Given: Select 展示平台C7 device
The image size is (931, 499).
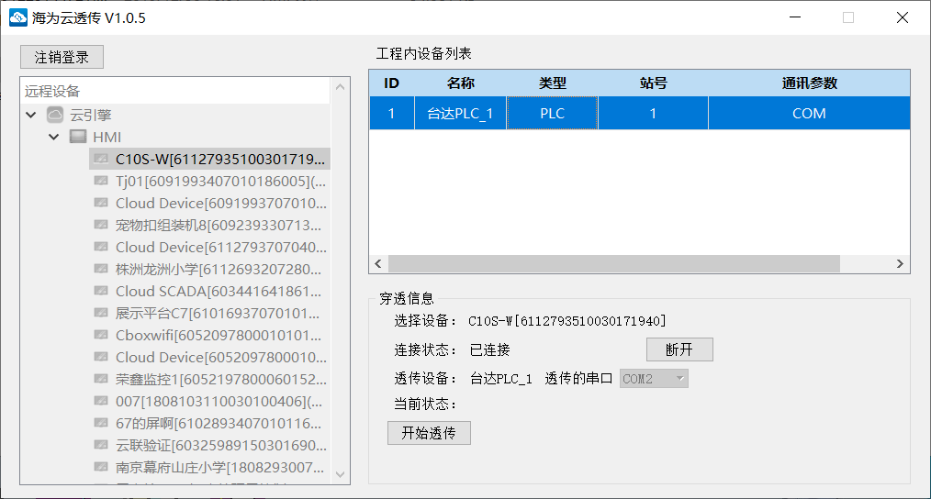Looking at the screenshot, I should 218,313.
